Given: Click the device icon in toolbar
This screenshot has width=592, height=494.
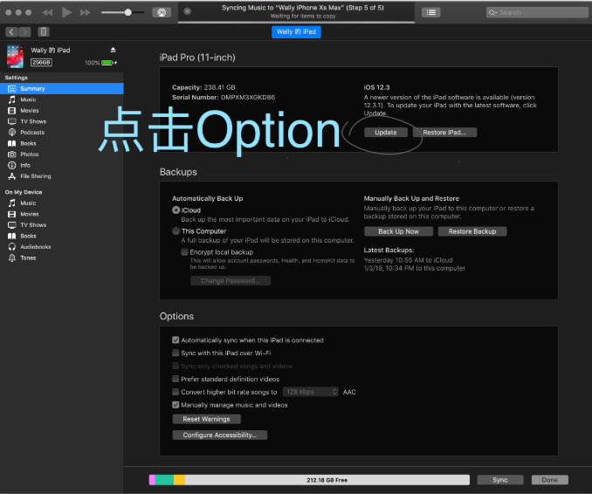Looking at the screenshot, I should click(44, 31).
